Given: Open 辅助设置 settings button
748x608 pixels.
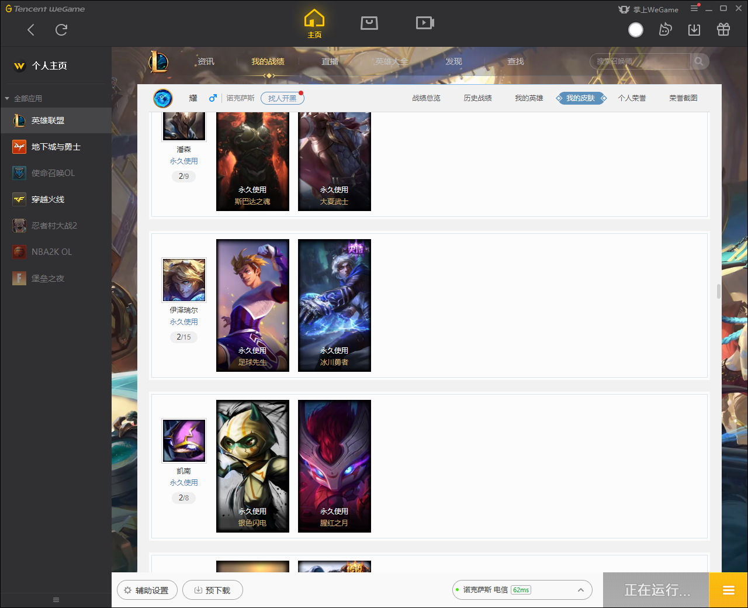Looking at the screenshot, I should [x=147, y=590].
